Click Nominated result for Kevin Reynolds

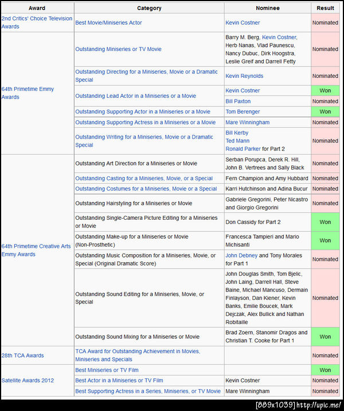325,76
